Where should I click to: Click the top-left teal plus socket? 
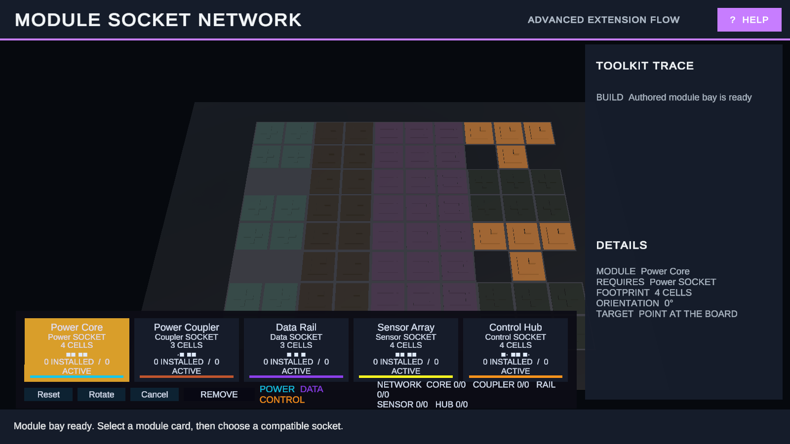[x=269, y=133]
